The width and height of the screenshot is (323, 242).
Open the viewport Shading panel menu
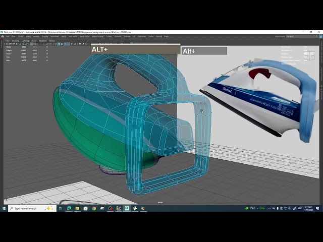16,41
